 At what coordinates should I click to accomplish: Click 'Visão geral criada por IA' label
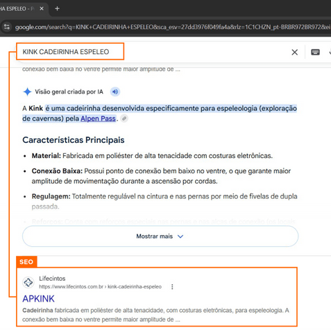coord(69,92)
